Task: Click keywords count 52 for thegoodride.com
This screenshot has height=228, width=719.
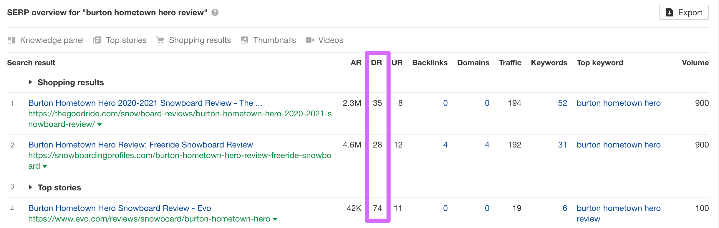Action: pyautogui.click(x=562, y=103)
